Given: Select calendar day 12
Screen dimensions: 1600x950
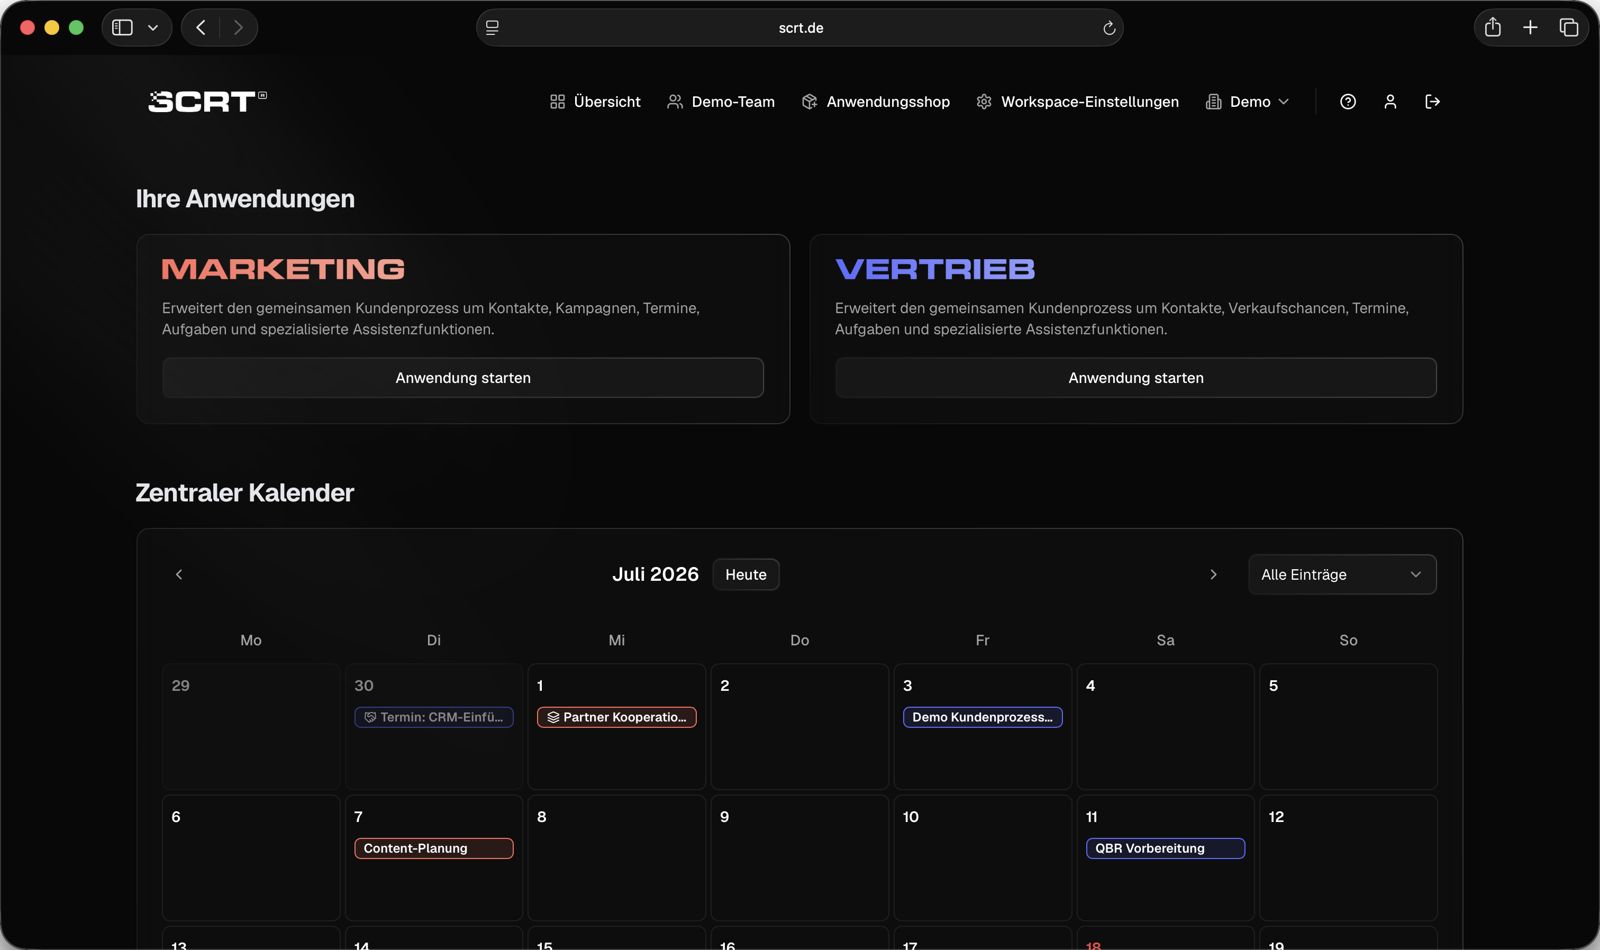Looking at the screenshot, I should pos(1348,858).
